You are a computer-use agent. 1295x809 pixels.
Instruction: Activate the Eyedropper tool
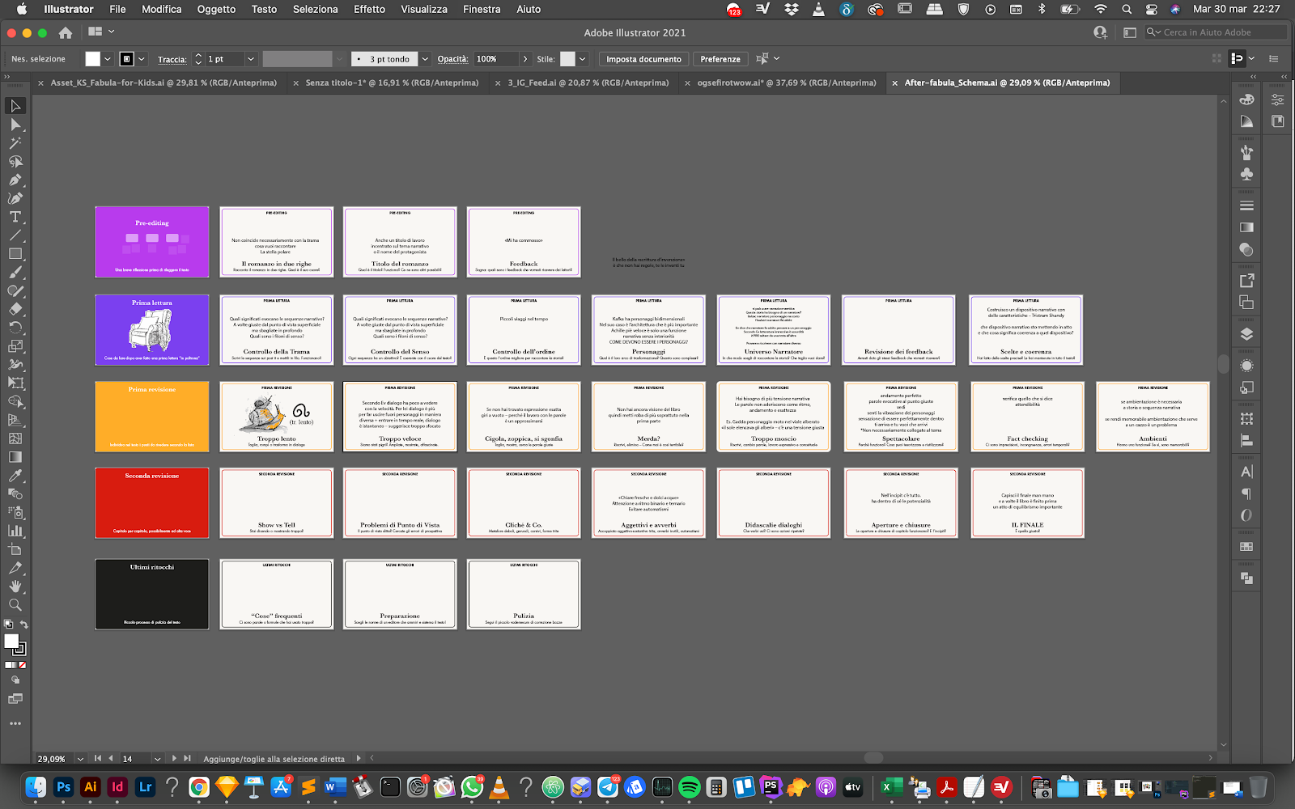[15, 476]
